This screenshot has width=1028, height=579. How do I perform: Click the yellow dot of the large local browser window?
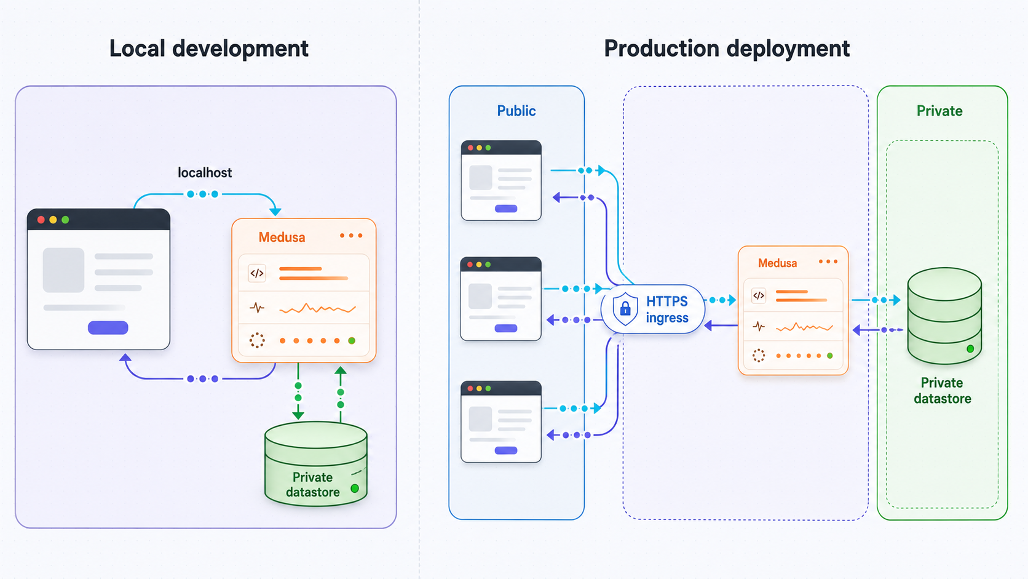click(53, 220)
